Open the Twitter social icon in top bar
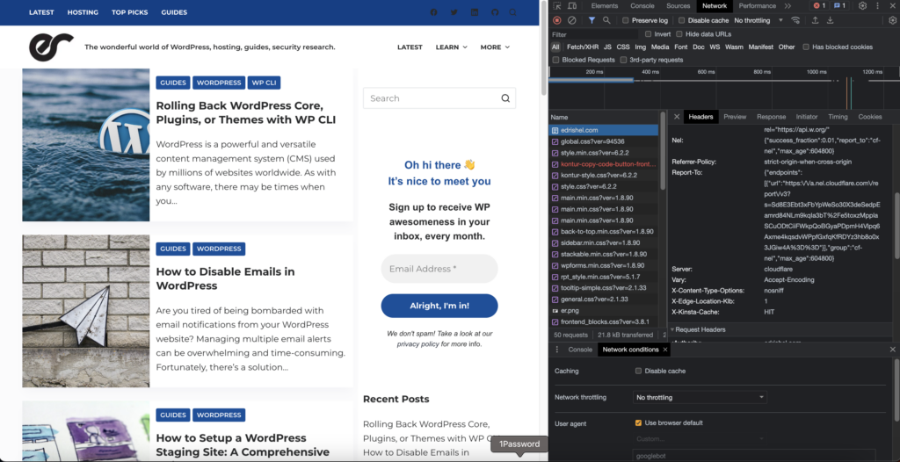900x462 pixels. click(454, 12)
